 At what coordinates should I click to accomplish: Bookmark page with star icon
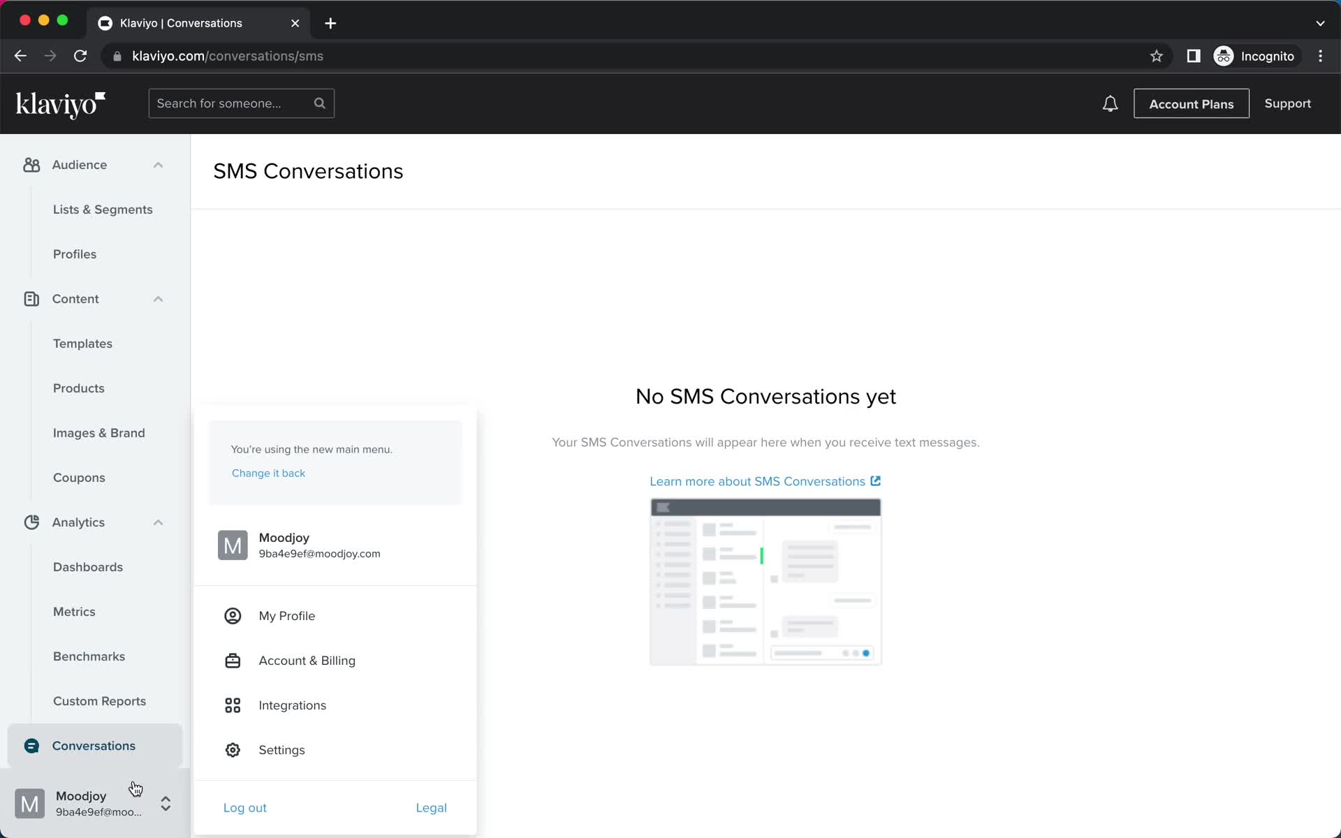point(1157,56)
